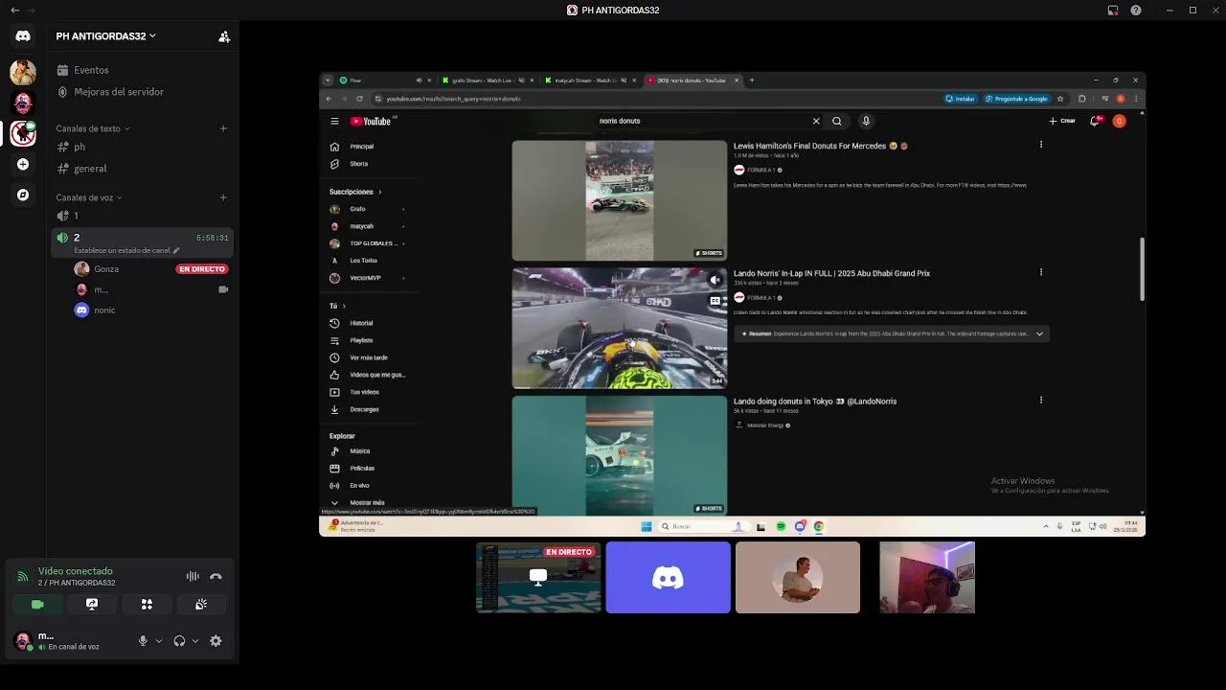The height and width of the screenshot is (690, 1226).
Task: Mute the microphone
Action: pyautogui.click(x=143, y=641)
